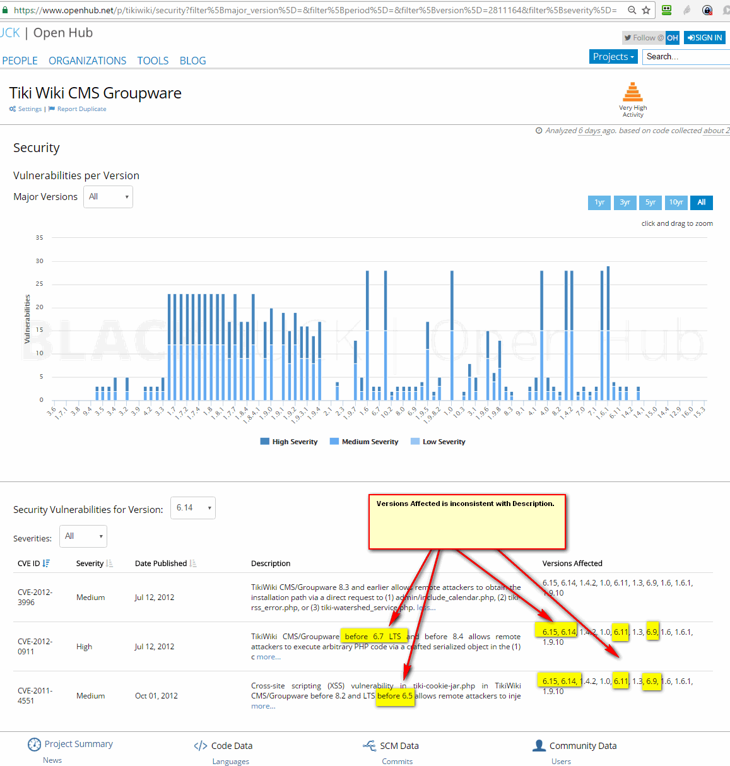Click the SCM Data branch icon

tap(370, 746)
